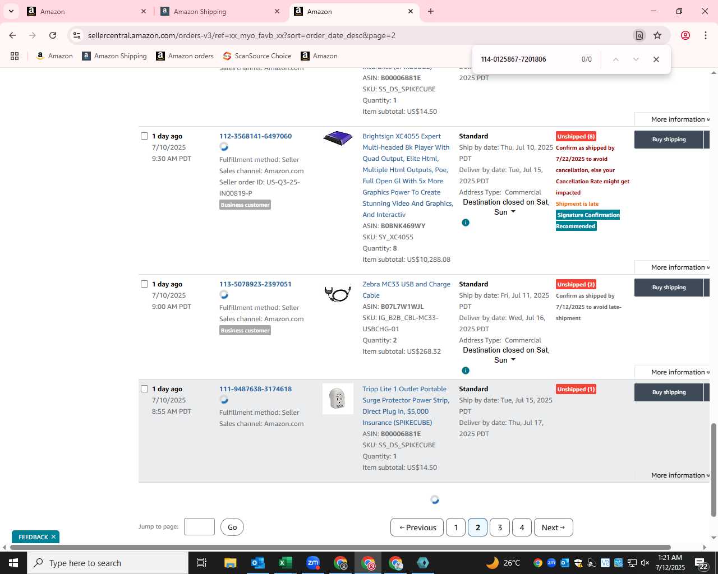Click the vertical page scrollbar thumb
718x574 pixels.
click(714, 470)
